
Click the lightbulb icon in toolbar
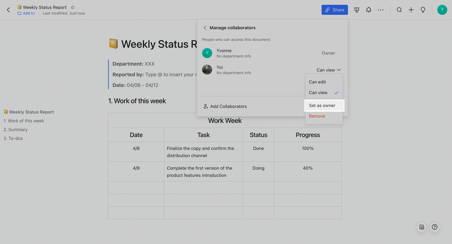(x=423, y=10)
